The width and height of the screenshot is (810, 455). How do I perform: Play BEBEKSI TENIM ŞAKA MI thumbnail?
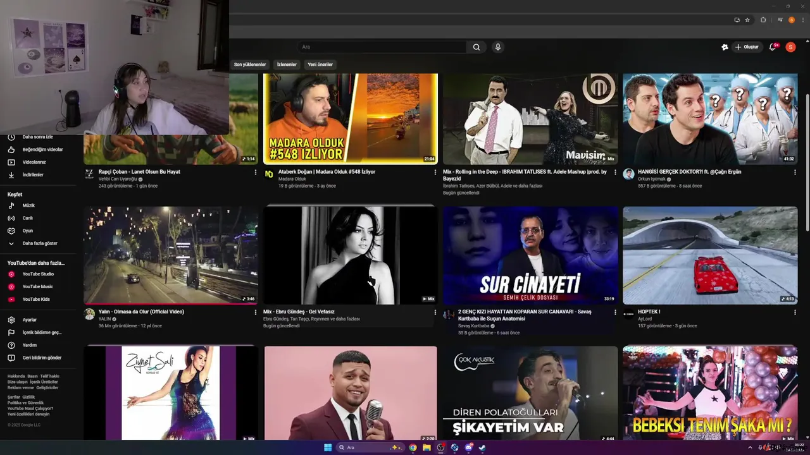[710, 393]
